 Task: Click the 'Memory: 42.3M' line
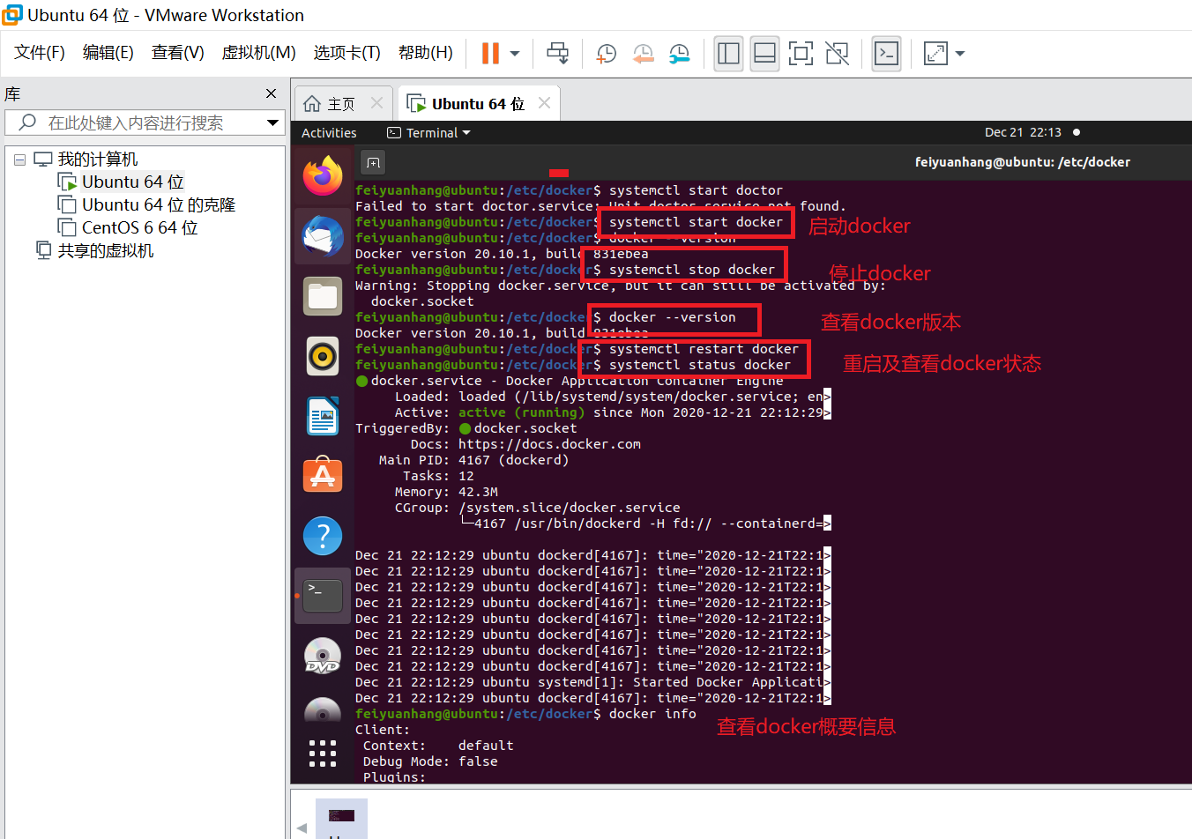point(446,492)
